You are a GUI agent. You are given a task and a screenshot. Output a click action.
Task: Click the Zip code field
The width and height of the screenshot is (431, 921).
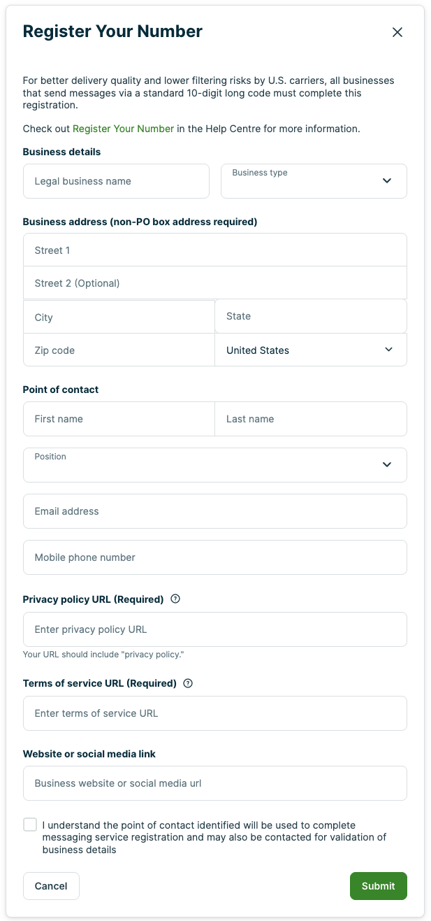pyautogui.click(x=119, y=350)
